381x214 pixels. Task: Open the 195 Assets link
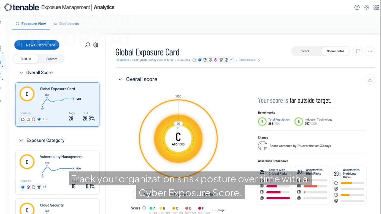(122, 60)
